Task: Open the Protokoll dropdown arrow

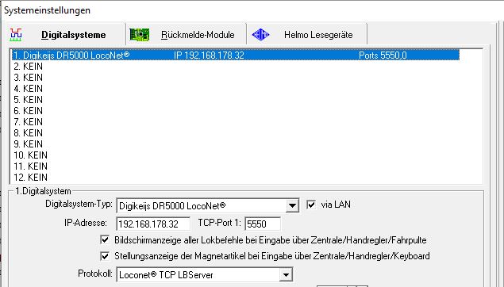Action: tap(286, 275)
